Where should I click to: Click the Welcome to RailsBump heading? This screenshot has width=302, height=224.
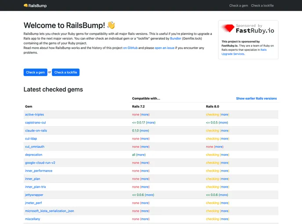point(69,25)
